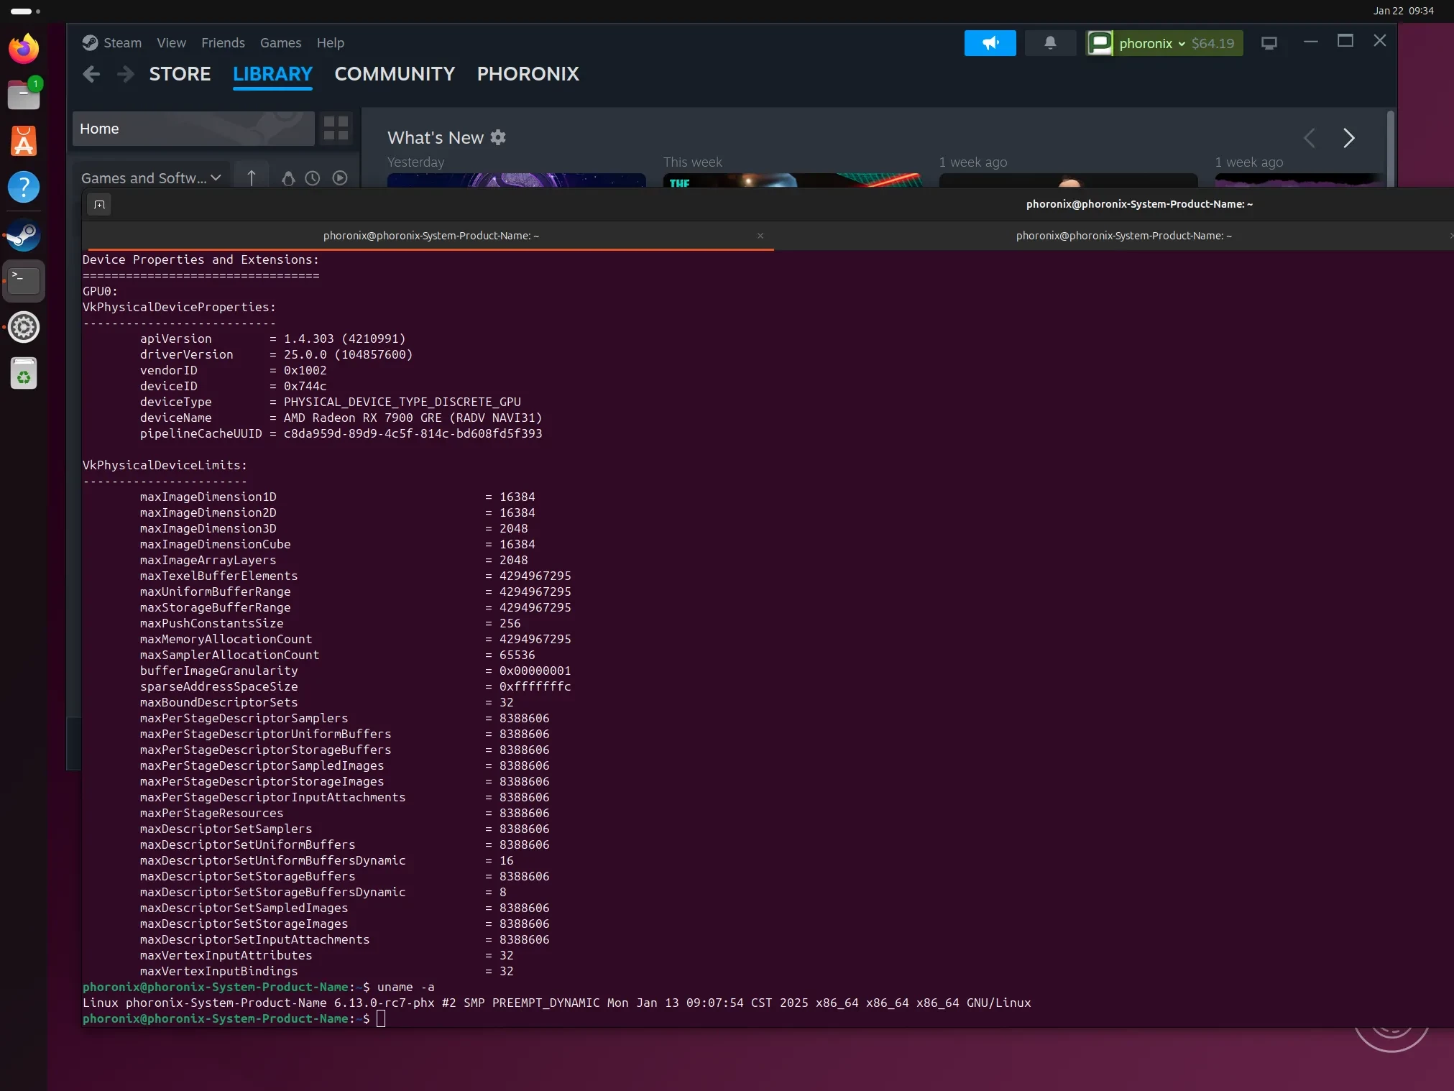Click the Steam forward arrow
The height and width of the screenshot is (1091, 1454).
tap(126, 74)
